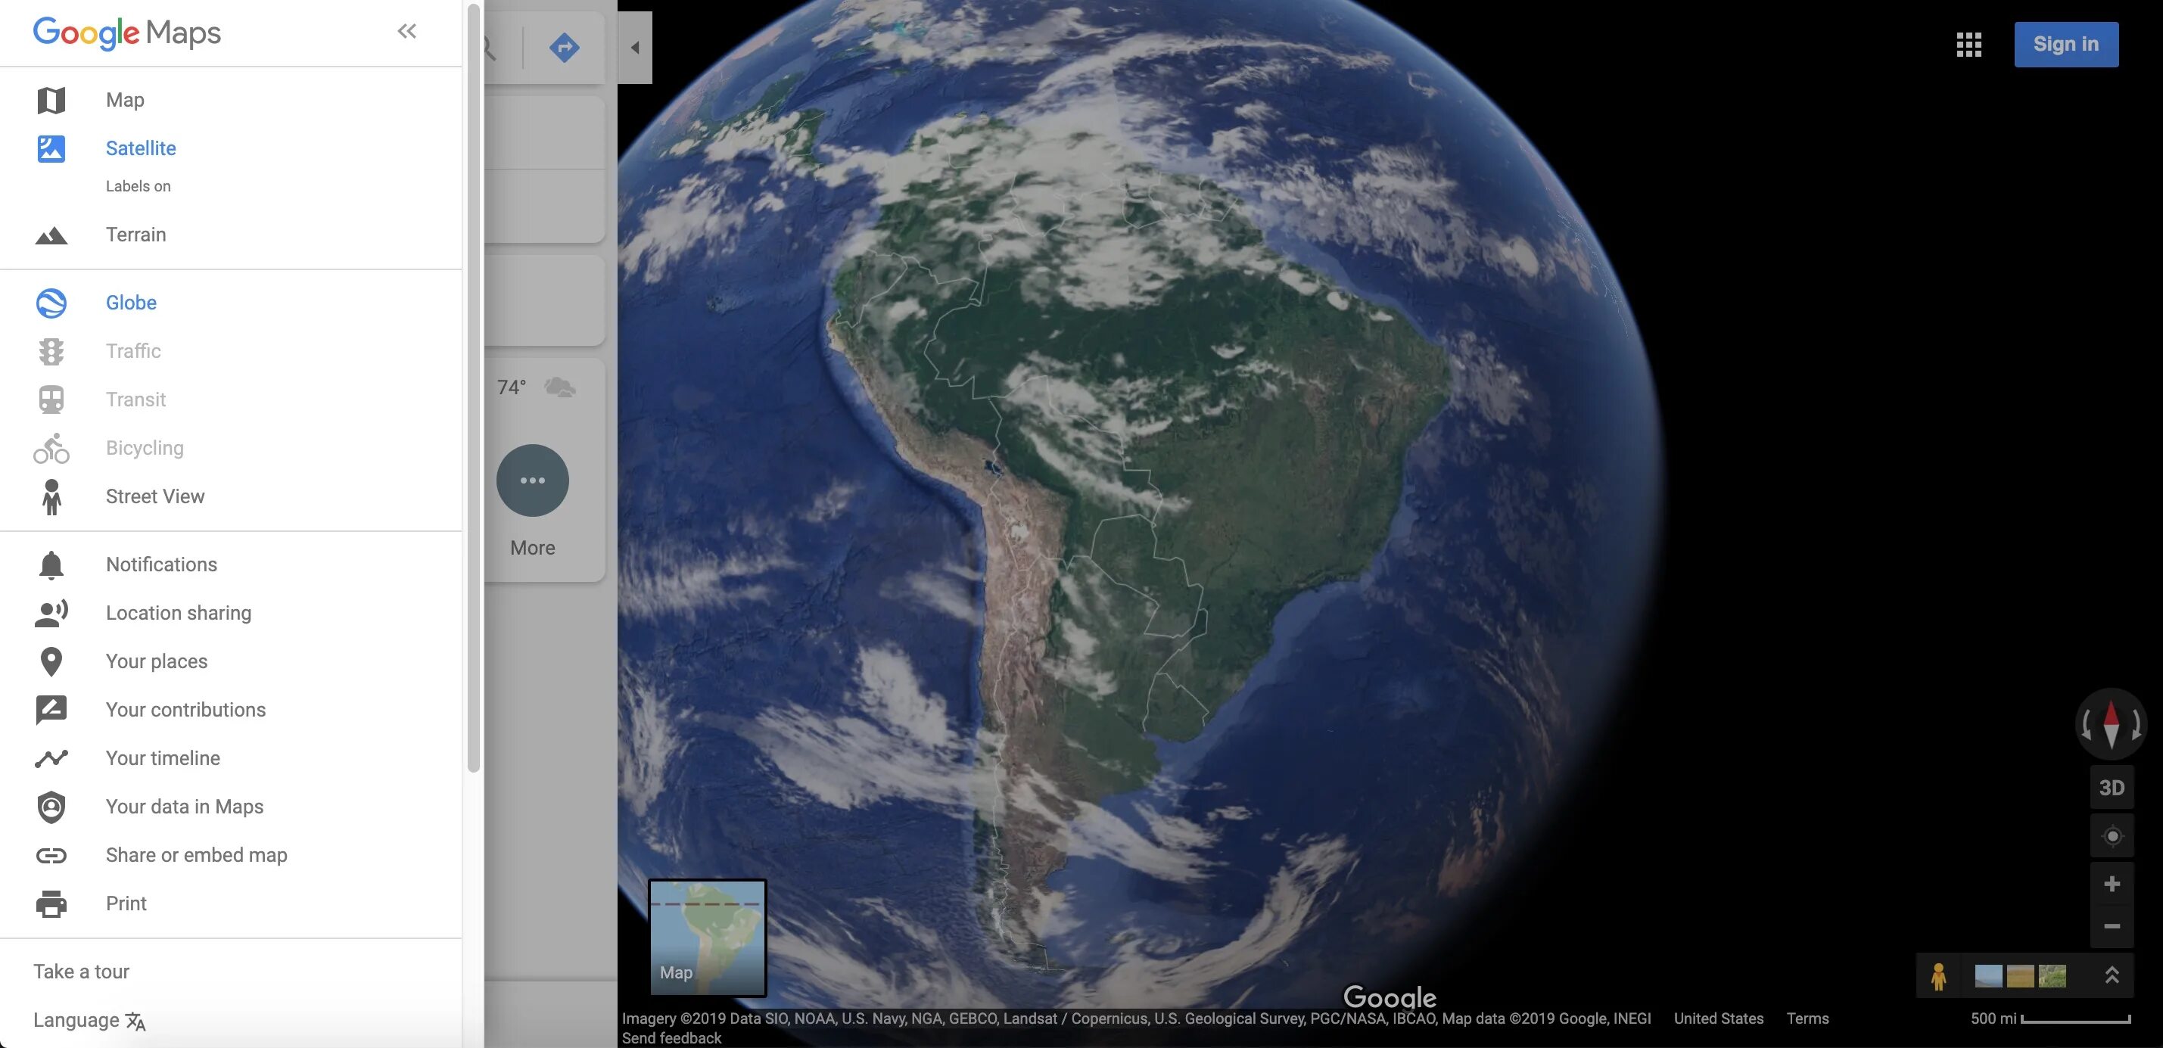2163x1048 pixels.
Task: Enable Traffic layer overlay
Action: point(132,350)
